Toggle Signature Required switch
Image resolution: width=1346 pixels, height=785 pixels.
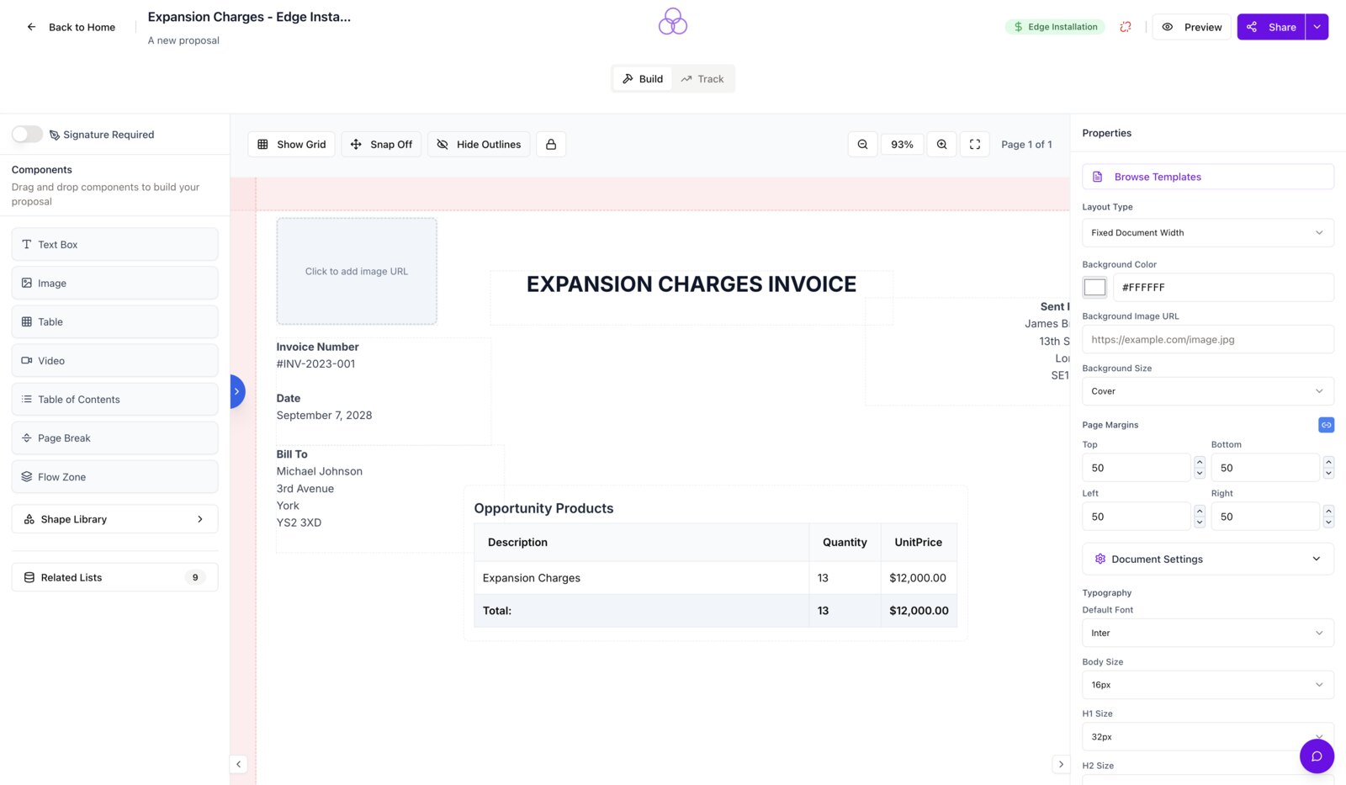pos(27,135)
